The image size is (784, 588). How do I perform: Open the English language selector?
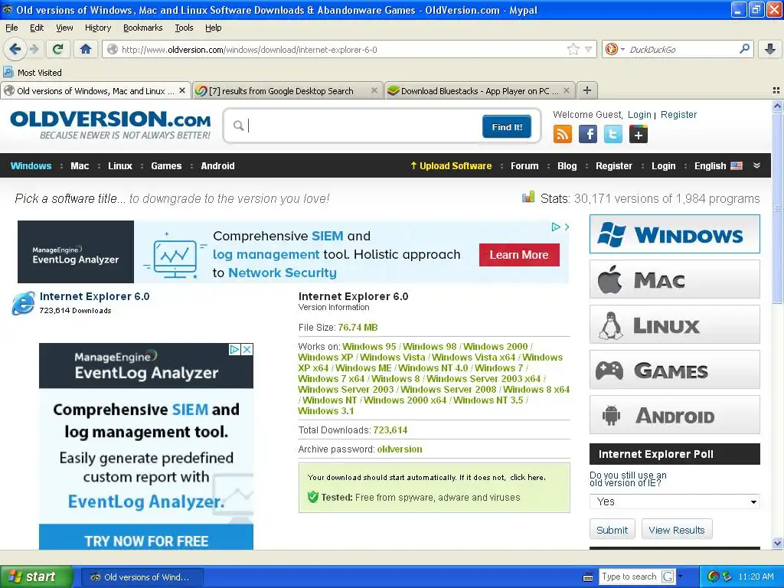point(718,166)
